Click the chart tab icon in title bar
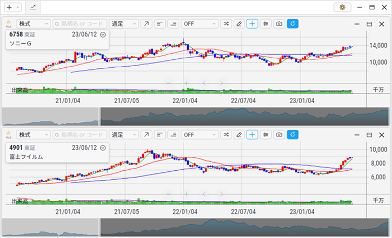 pos(33,7)
